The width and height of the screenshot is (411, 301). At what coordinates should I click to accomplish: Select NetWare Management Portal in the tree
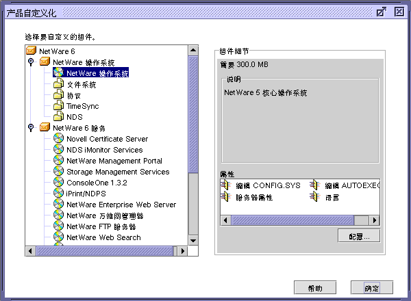click(114, 161)
